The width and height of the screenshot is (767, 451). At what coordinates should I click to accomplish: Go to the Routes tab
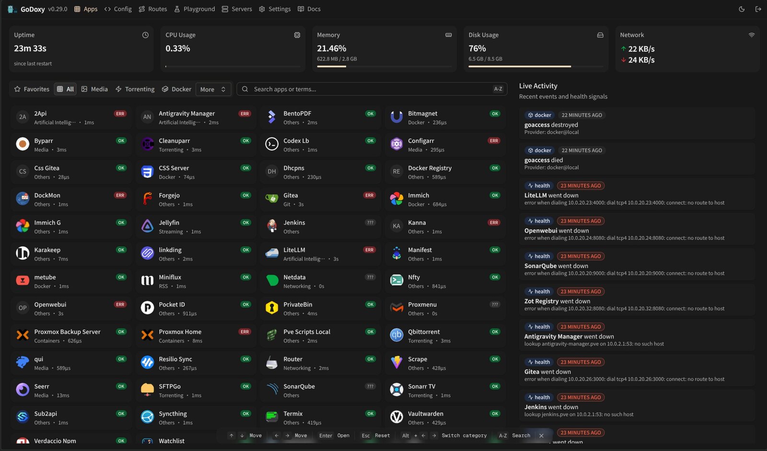click(x=153, y=9)
